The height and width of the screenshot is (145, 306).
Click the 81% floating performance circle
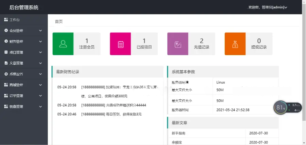280,107
